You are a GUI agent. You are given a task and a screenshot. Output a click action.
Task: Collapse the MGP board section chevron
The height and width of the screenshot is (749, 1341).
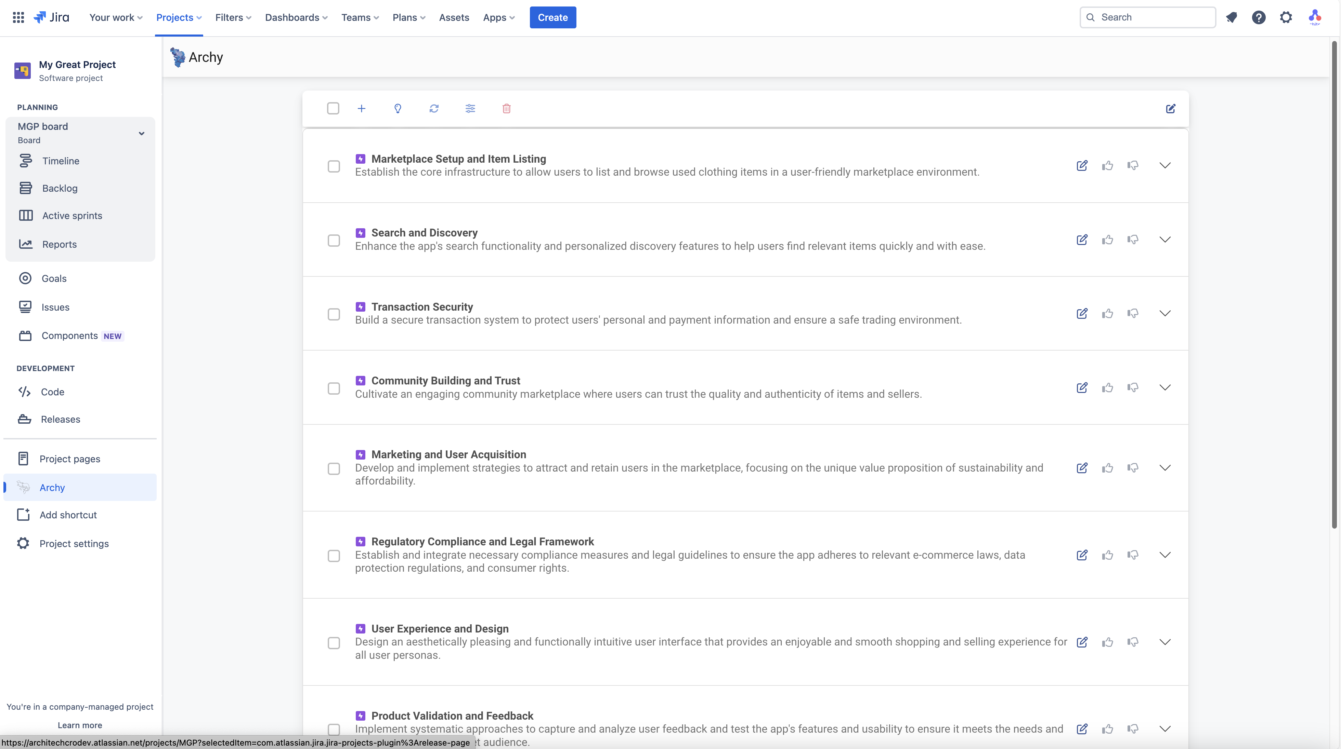point(141,133)
